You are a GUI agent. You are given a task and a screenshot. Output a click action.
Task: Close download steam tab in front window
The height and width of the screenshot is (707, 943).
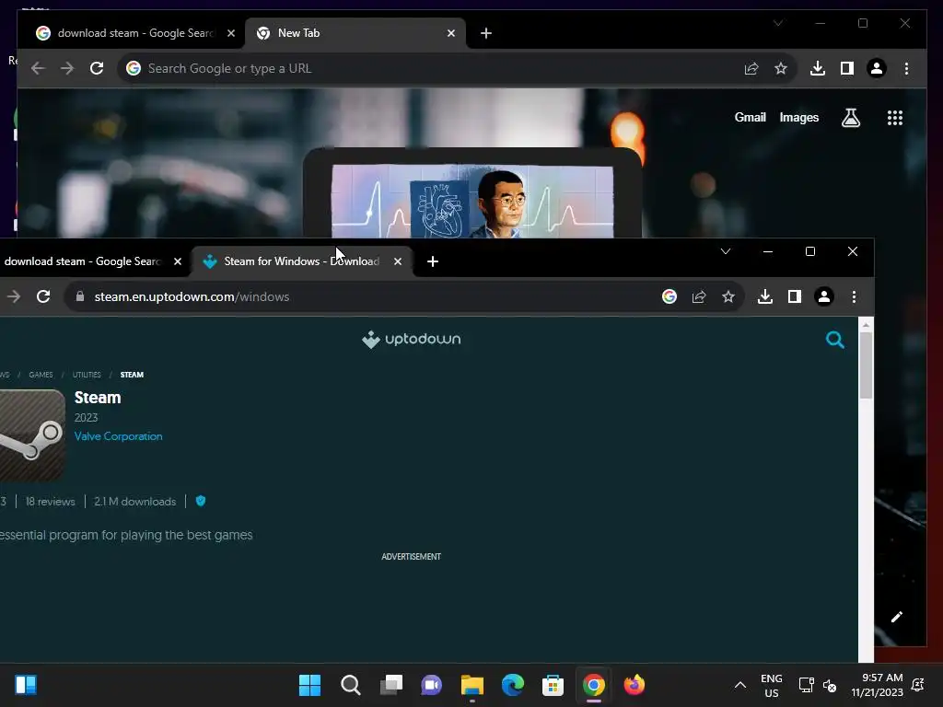178,261
